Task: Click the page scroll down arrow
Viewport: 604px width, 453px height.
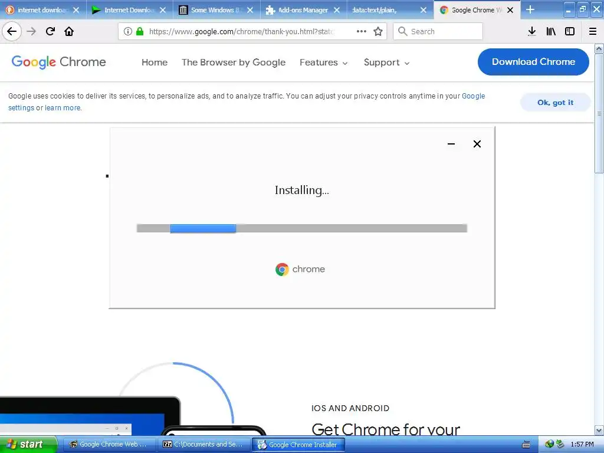Action: (x=599, y=430)
